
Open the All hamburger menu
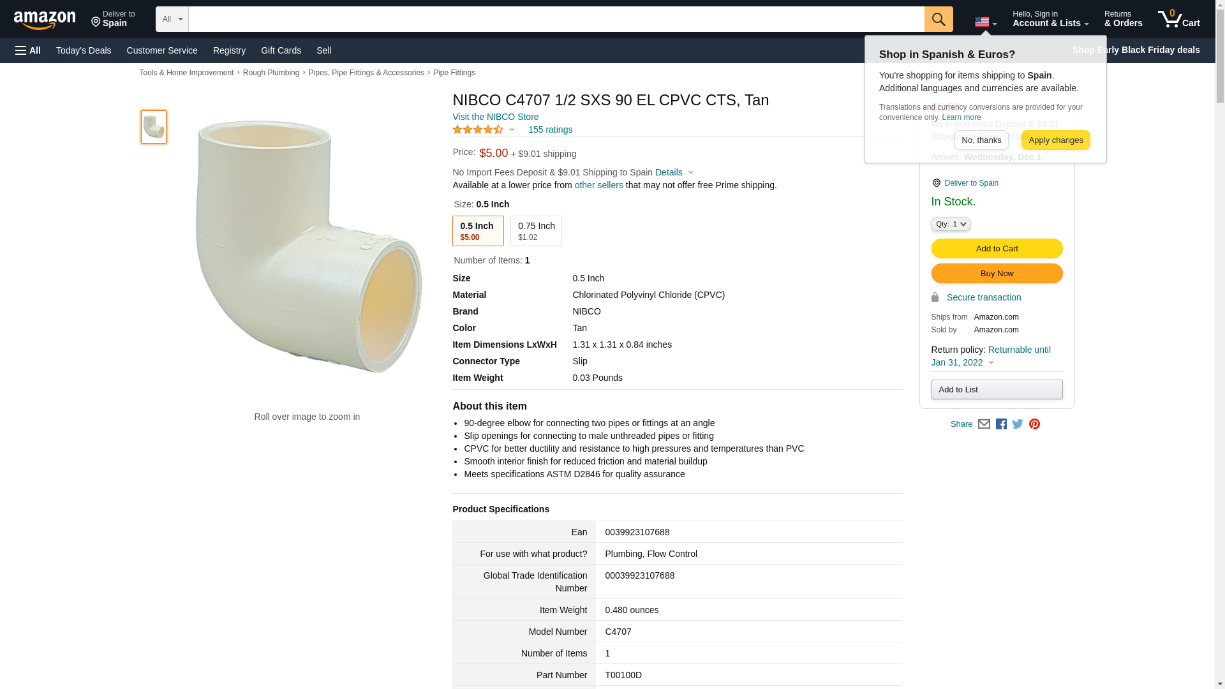[28, 50]
